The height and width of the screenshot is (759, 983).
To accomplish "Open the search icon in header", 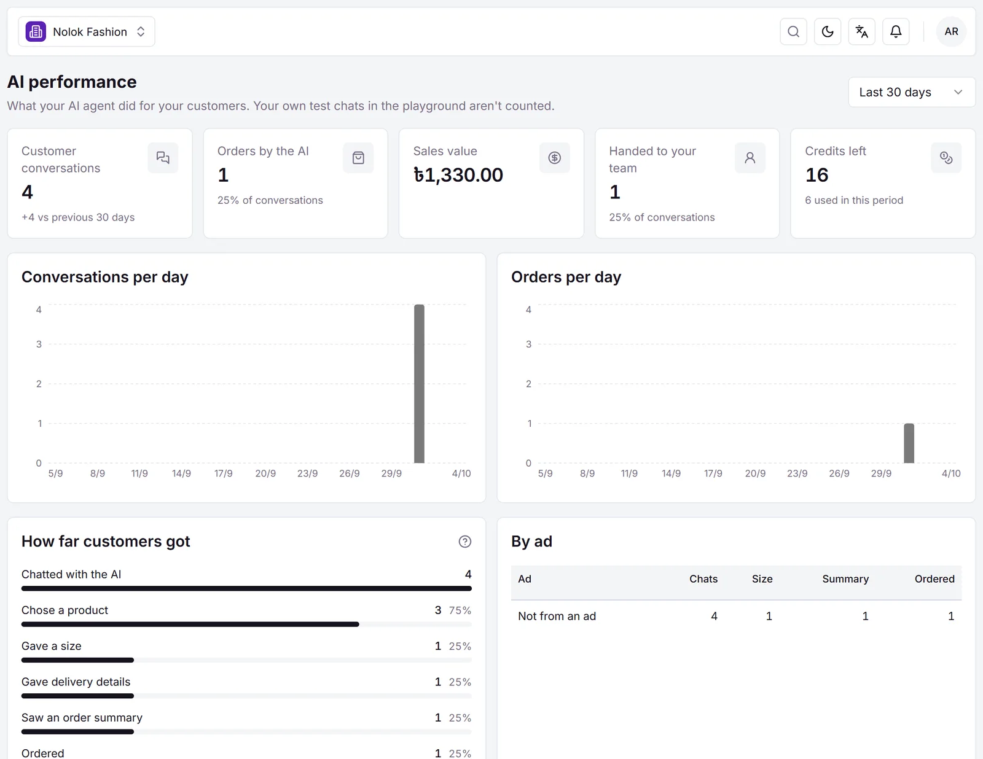I will click(x=793, y=31).
